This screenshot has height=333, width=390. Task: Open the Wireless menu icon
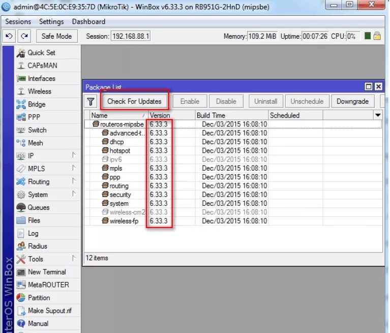pos(21,92)
